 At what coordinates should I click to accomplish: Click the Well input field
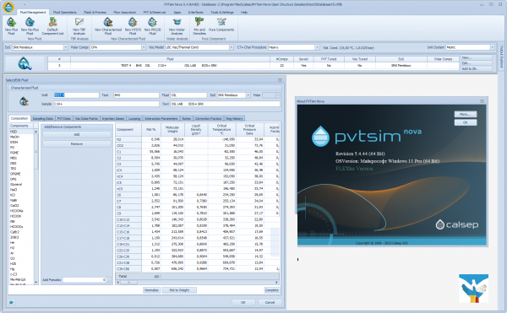(76, 95)
